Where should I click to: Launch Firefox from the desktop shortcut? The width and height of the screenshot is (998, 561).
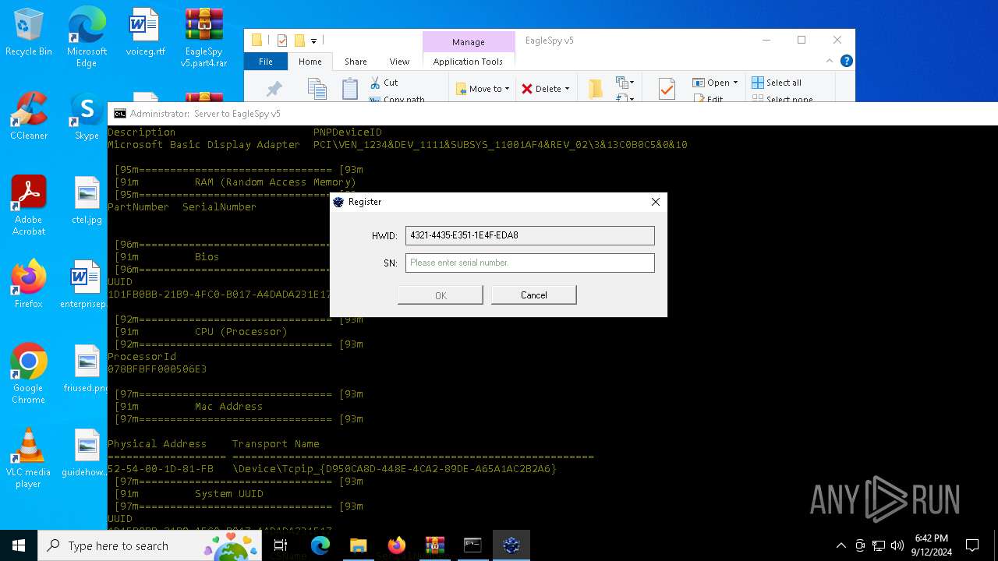coord(29,285)
